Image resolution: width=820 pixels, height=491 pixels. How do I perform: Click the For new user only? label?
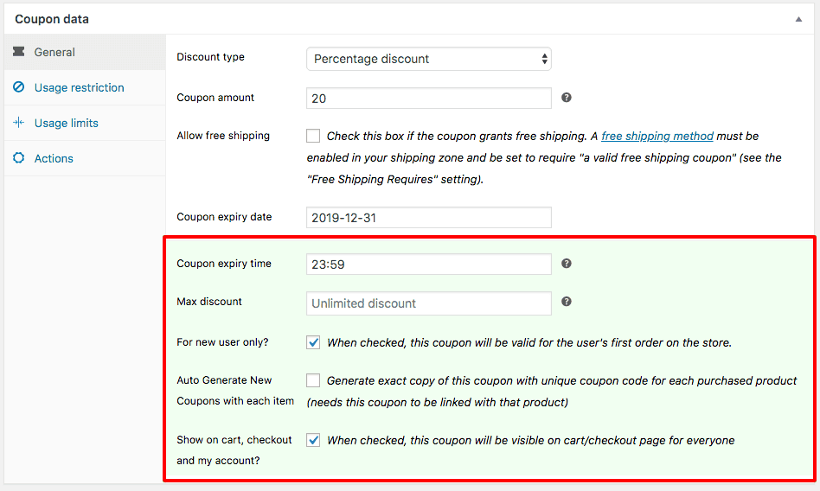[222, 342]
